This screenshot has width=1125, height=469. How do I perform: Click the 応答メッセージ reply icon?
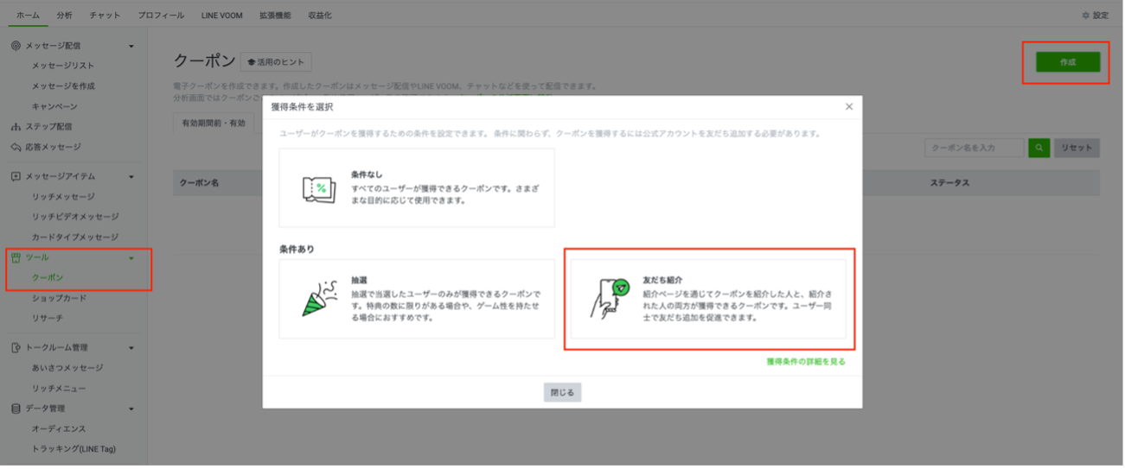coord(16,147)
